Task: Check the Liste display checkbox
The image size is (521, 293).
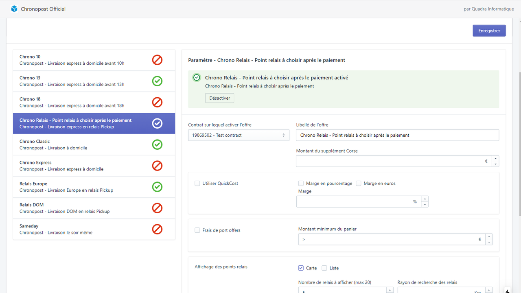Action: [x=324, y=268]
